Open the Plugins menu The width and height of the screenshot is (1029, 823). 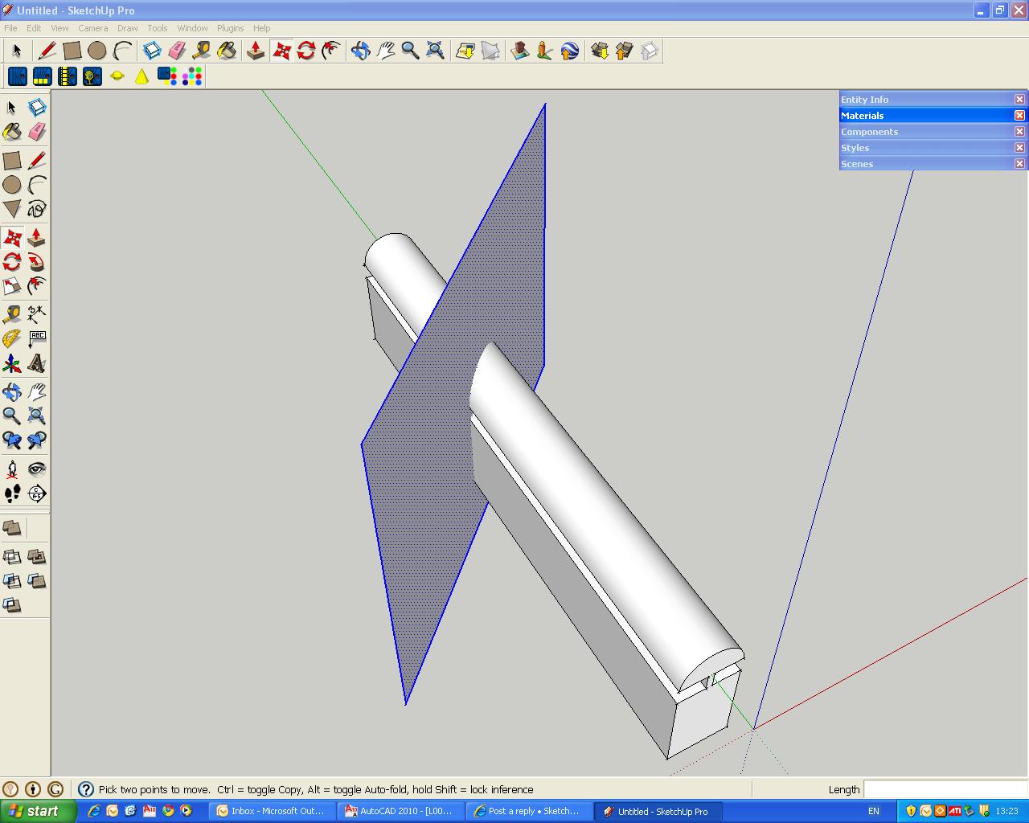231,28
